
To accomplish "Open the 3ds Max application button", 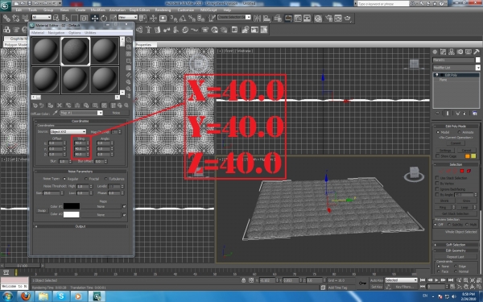I will pyautogui.click(x=6, y=6).
